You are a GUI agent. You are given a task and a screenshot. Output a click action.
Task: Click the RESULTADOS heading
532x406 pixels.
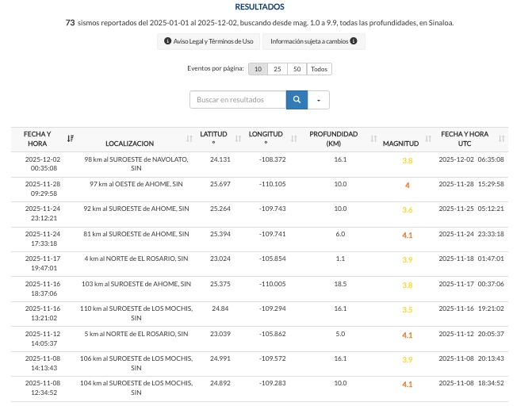[x=259, y=7]
